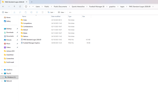Go back to the previous folder
This screenshot has height=105, width=158.
point(3,7)
